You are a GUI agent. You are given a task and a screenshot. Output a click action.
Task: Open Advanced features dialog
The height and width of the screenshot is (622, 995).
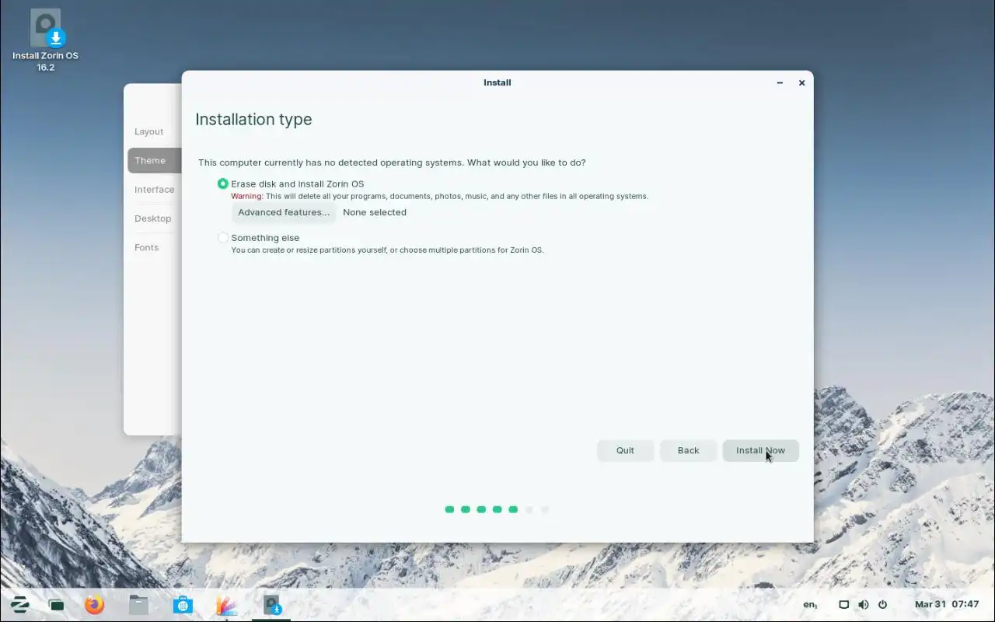tap(284, 212)
